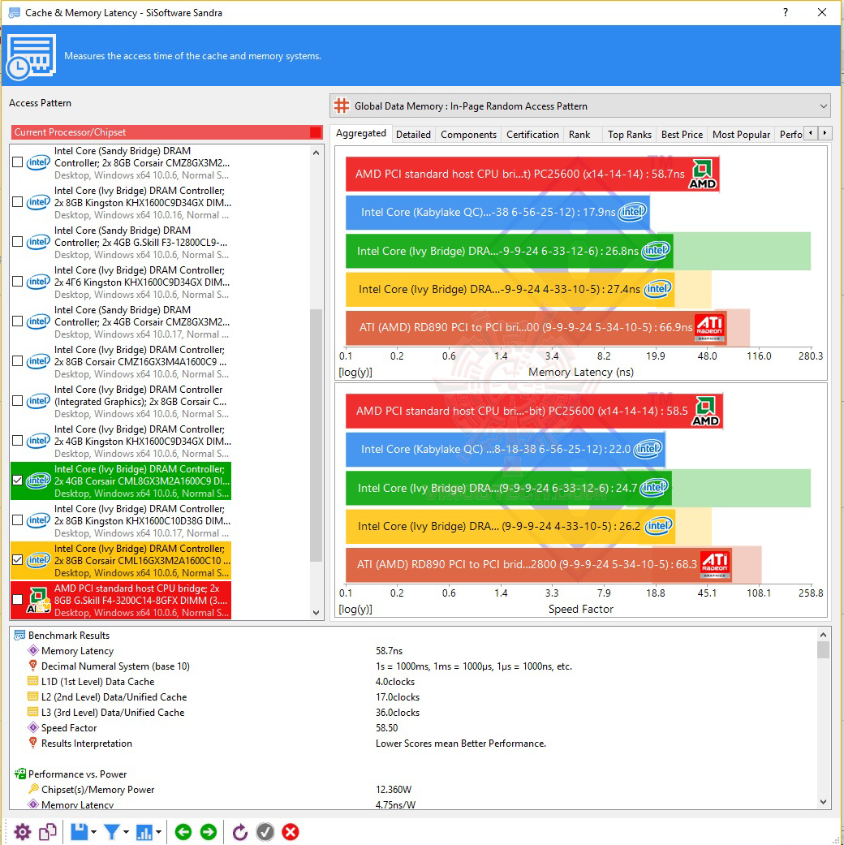This screenshot has height=845, width=844.
Task: Click the results pane scroll-up arrow
Action: pos(823,634)
